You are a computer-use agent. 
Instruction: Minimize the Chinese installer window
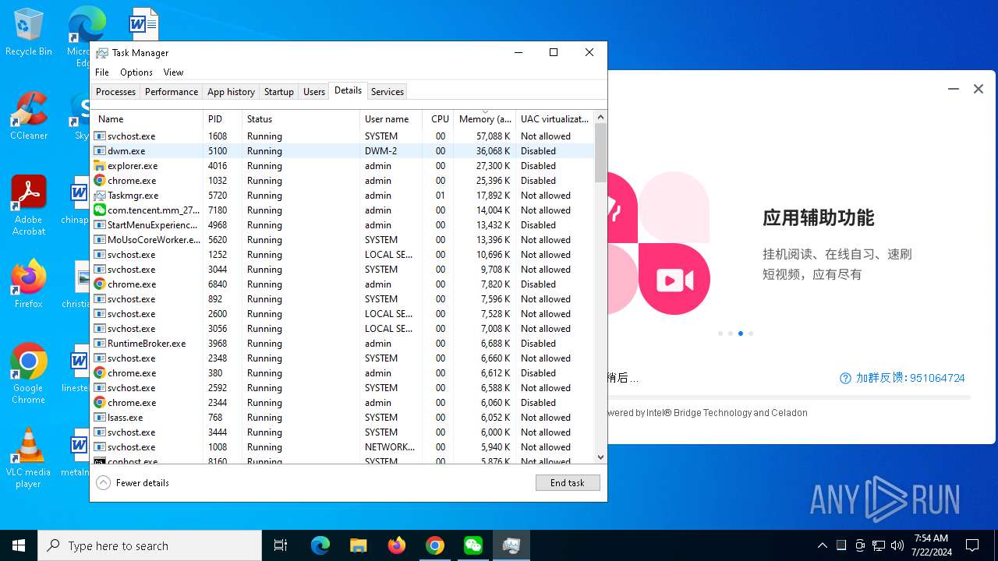(954, 89)
